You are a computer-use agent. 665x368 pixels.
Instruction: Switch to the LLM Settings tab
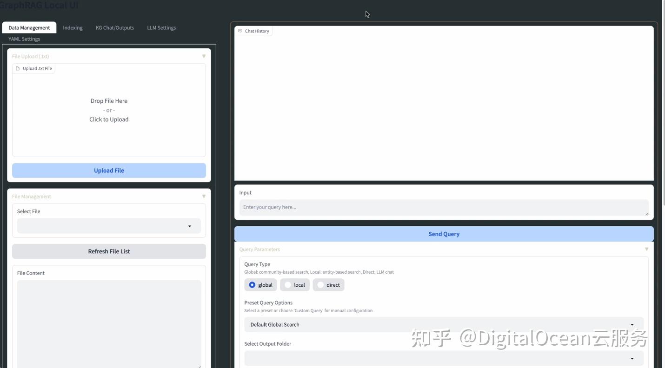[161, 27]
